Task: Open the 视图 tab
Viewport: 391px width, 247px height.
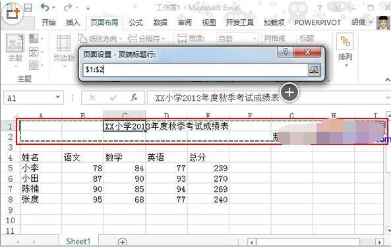Action: pos(209,22)
